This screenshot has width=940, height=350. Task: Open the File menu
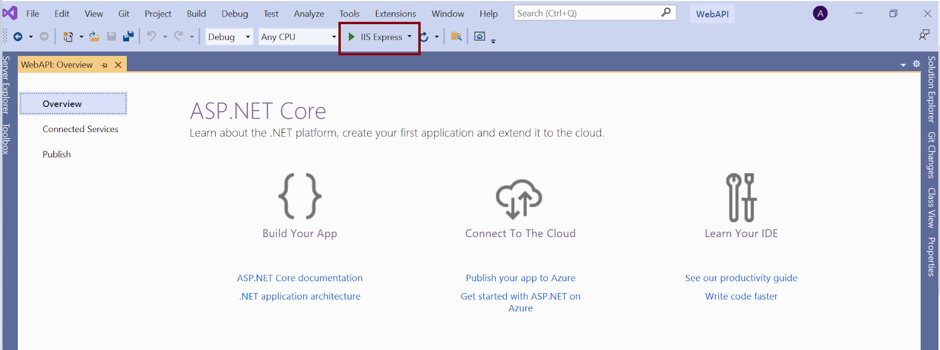click(33, 14)
